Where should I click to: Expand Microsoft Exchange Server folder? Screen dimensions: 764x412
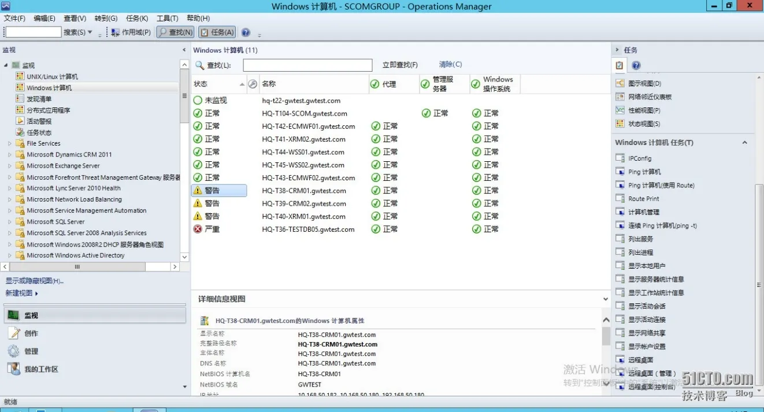pos(10,166)
